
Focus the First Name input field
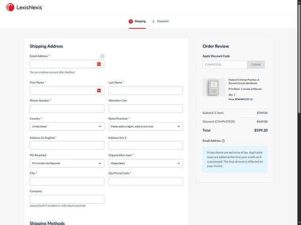click(x=67, y=90)
